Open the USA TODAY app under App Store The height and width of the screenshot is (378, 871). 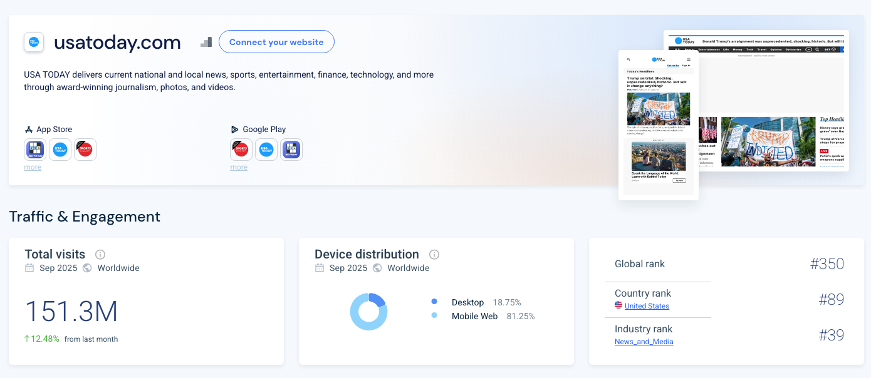click(x=60, y=150)
